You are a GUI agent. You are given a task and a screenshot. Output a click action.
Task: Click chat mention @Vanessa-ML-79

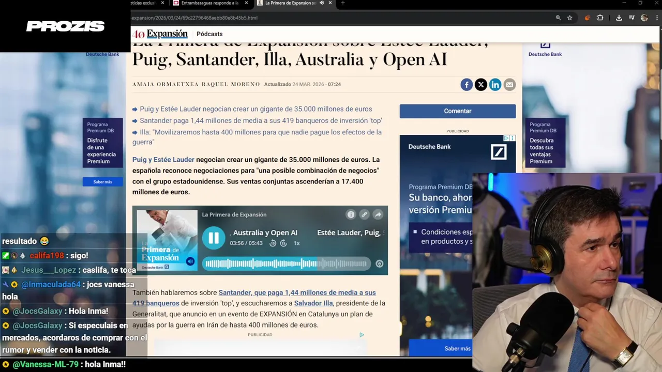pyautogui.click(x=46, y=364)
